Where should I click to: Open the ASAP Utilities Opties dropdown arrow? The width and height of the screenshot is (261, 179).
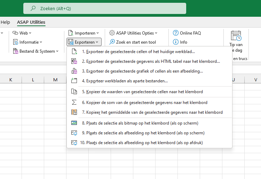156,33
